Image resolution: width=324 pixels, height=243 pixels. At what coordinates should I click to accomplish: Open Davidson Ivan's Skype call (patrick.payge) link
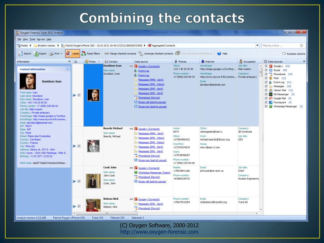(x=152, y=102)
